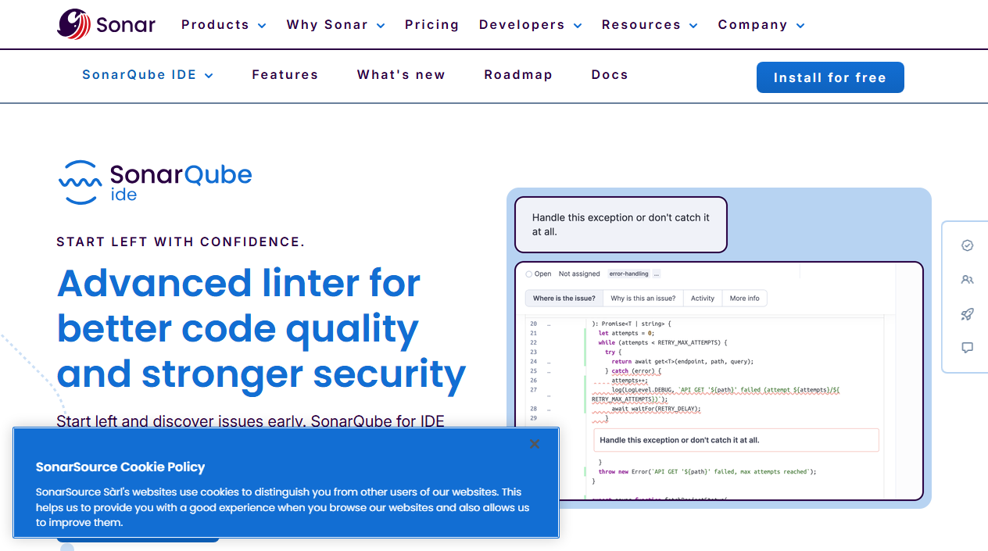Open the Docs link
Viewport: 988px width, 551px height.
(x=610, y=75)
